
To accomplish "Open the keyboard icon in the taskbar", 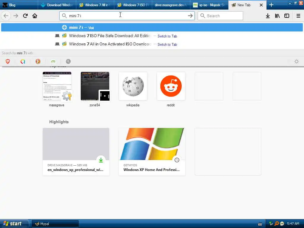I will coord(260,224).
